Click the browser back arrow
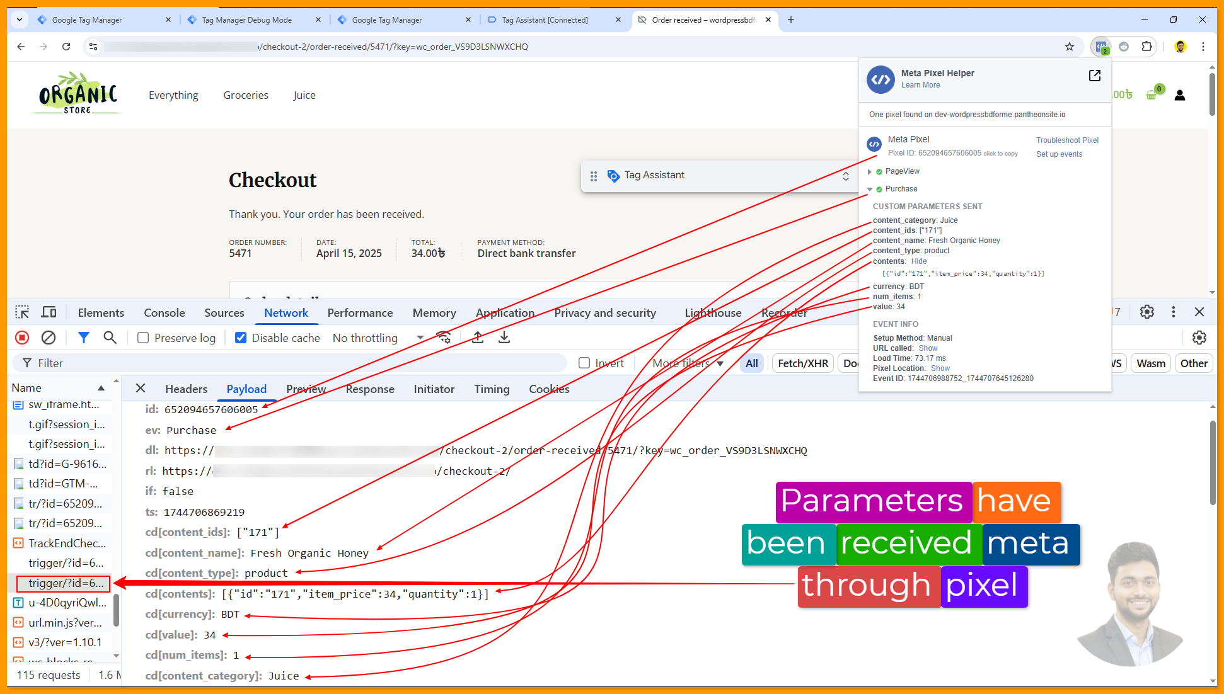The width and height of the screenshot is (1224, 694). pos(21,47)
